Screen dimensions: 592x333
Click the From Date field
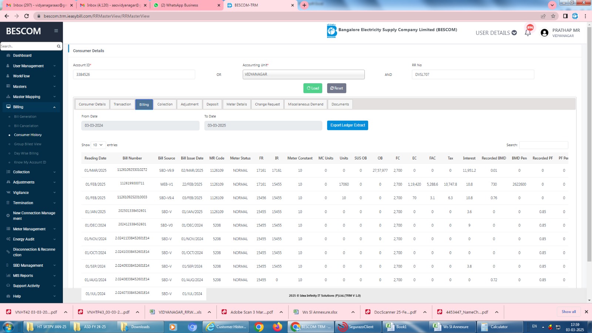pyautogui.click(x=140, y=125)
